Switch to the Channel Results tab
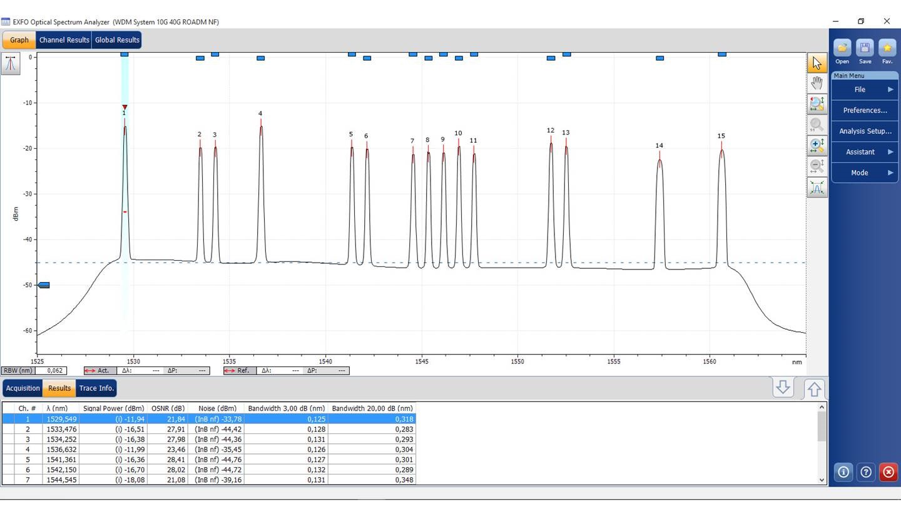 click(64, 40)
